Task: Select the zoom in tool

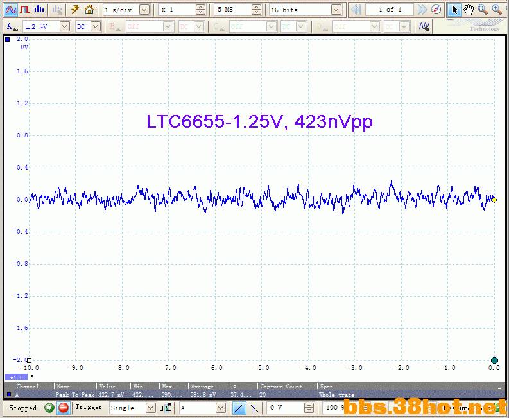Action: pos(497,10)
